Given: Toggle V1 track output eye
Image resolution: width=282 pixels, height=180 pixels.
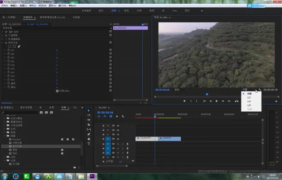Looking at the screenshot, I should pos(118,139).
